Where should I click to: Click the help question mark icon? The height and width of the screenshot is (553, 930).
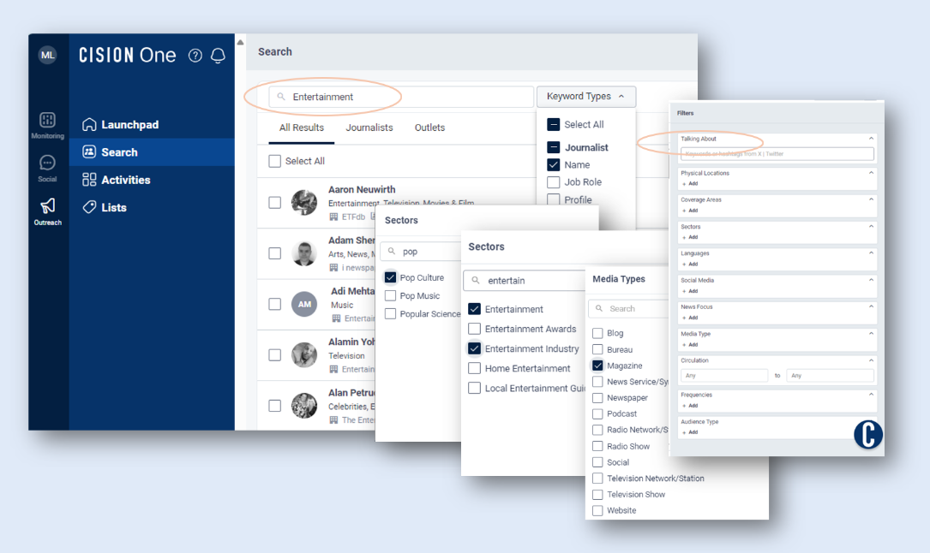click(x=195, y=56)
